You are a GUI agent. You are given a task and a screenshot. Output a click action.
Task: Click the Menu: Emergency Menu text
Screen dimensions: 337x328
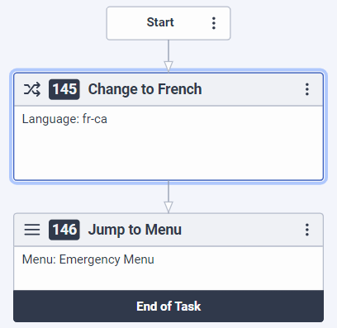[x=88, y=259]
